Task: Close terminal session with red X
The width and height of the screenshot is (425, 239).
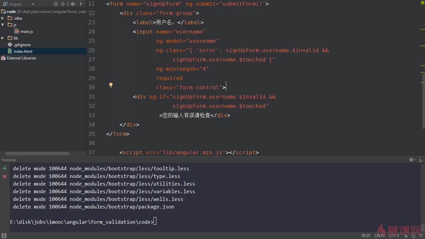Action: pyautogui.click(x=5, y=177)
